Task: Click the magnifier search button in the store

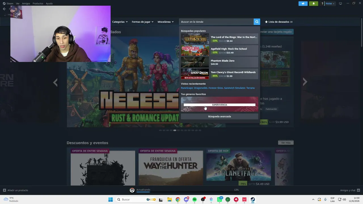Action: pyautogui.click(x=257, y=22)
